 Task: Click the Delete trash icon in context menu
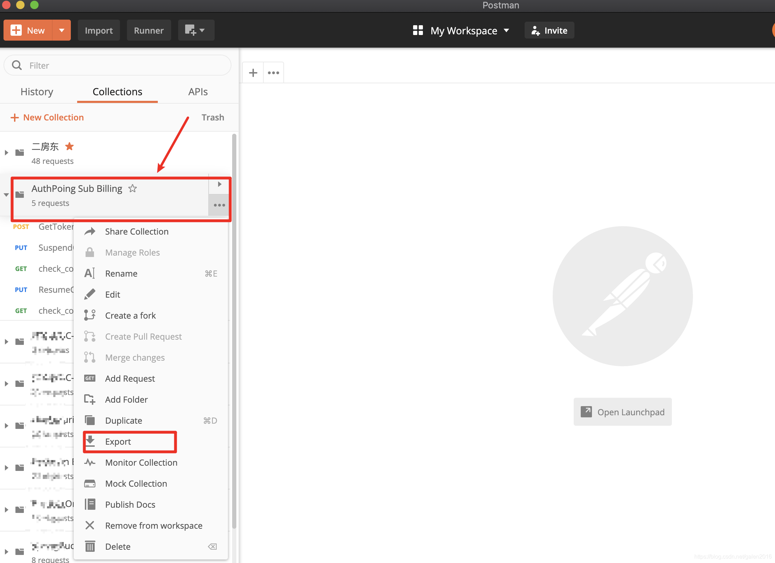tap(90, 546)
